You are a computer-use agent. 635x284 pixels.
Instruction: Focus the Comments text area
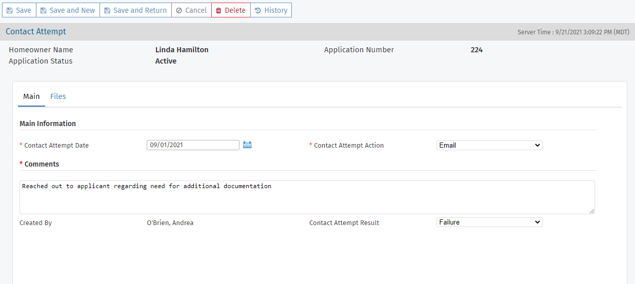pyautogui.click(x=307, y=197)
